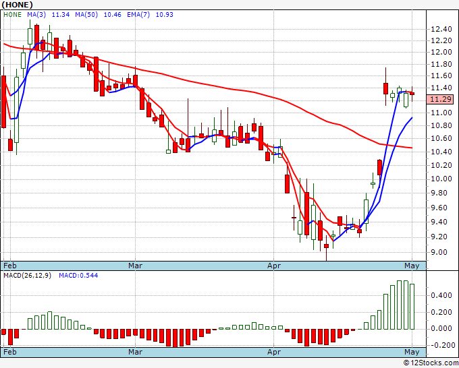This screenshot has width=459, height=368.
Task: Click the 10.40 price axis label
Action: (x=441, y=152)
